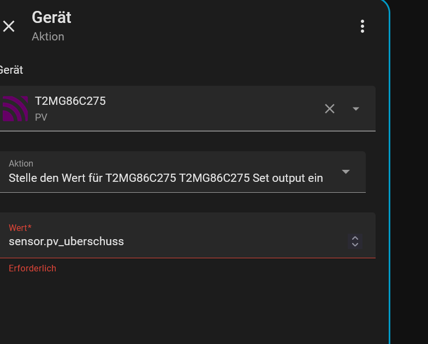428x344 pixels.
Task: Increase Wert with the up arrow
Action: tap(355, 238)
